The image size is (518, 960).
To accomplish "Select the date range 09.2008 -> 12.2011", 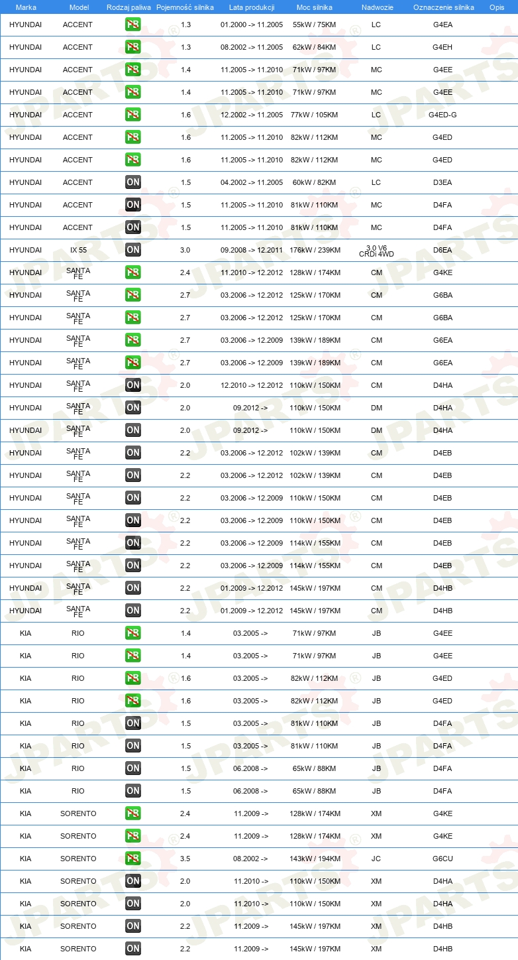I will [252, 250].
